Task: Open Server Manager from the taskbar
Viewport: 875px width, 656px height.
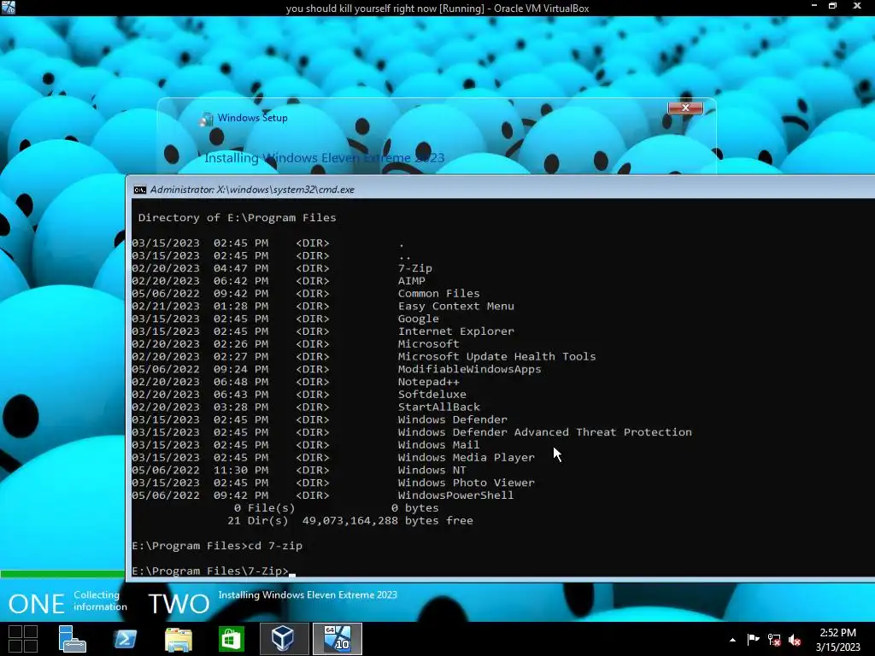Action: (72, 639)
